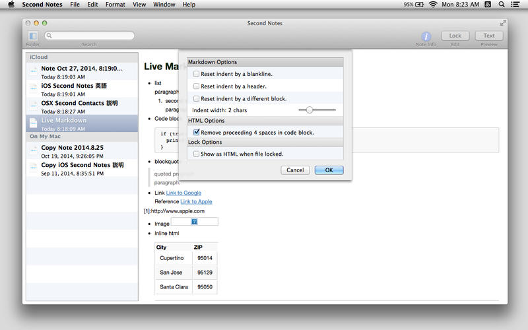Open the Help menu
528x330 pixels.
pos(189,5)
